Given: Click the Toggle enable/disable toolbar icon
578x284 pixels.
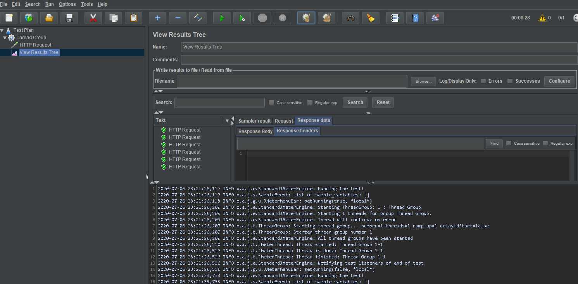Looking at the screenshot, I should [198, 18].
